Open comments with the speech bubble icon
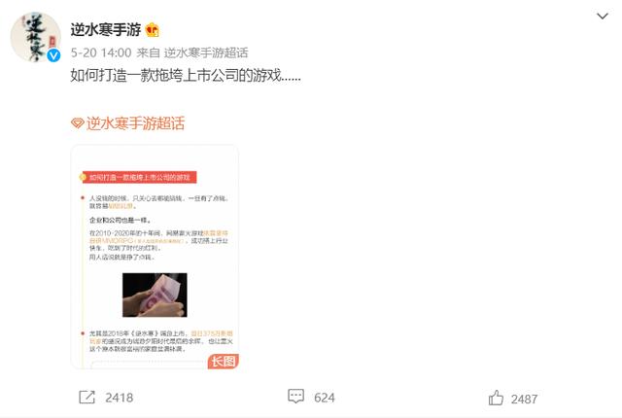 [295, 397]
